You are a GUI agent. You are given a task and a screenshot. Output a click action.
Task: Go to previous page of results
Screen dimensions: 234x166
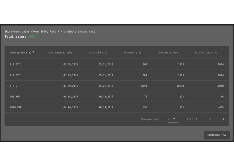[x=210, y=119]
